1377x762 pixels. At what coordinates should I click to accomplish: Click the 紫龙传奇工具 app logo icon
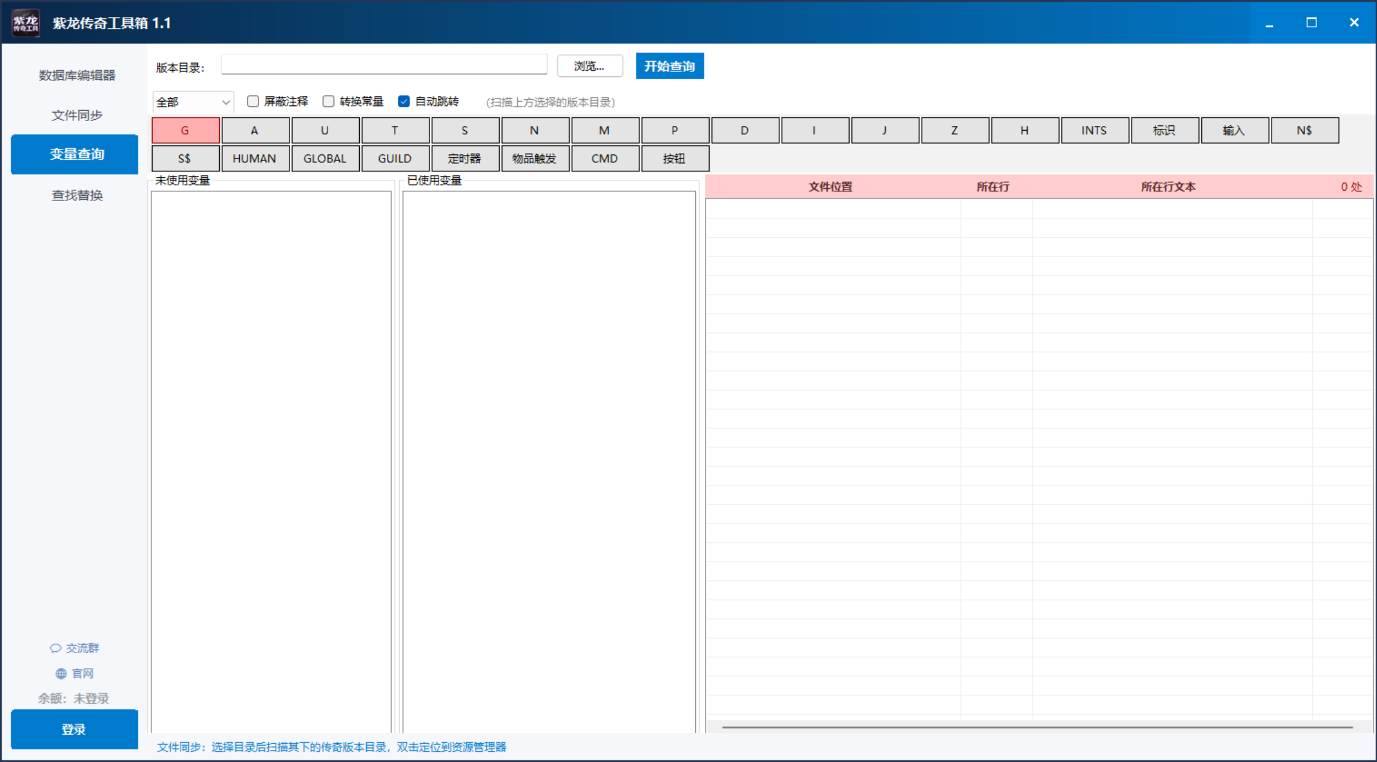[25, 23]
